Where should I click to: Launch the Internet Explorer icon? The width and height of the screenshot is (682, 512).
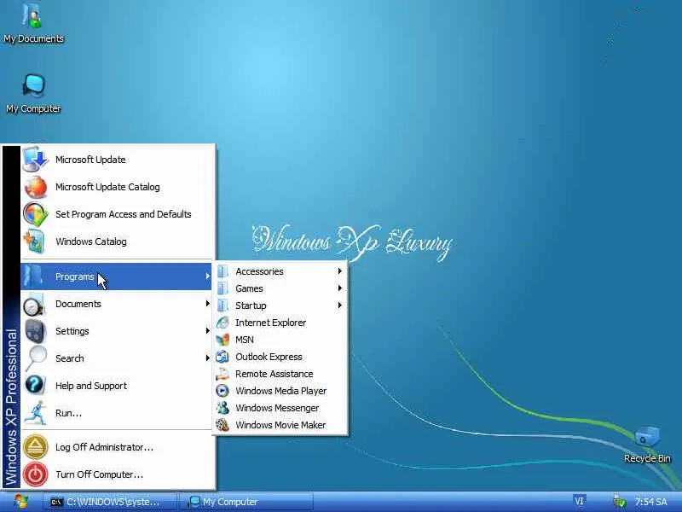pyautogui.click(x=223, y=323)
